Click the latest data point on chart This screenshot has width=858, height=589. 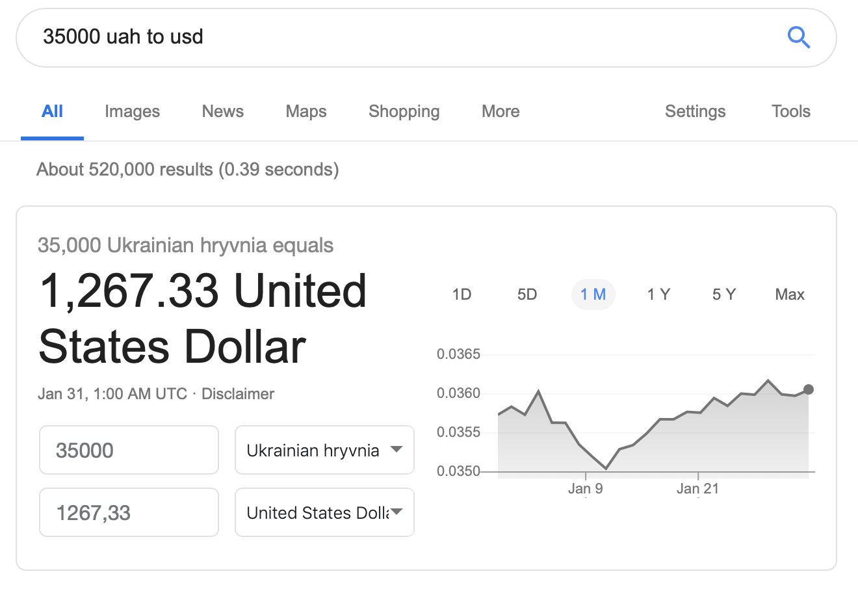click(x=808, y=389)
